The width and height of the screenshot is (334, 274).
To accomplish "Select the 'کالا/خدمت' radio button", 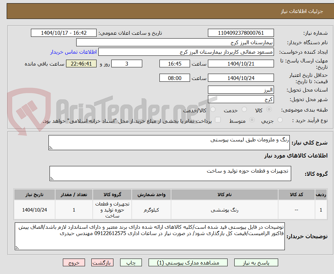I will [213, 109].
